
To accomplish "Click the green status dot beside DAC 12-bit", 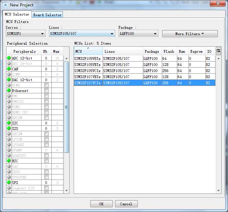I will (9, 79).
